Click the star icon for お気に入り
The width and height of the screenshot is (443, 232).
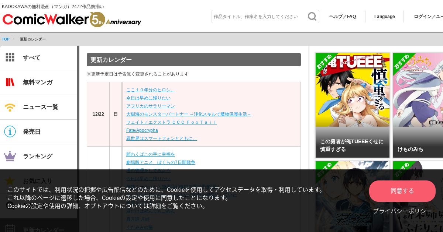pyautogui.click(x=10, y=181)
